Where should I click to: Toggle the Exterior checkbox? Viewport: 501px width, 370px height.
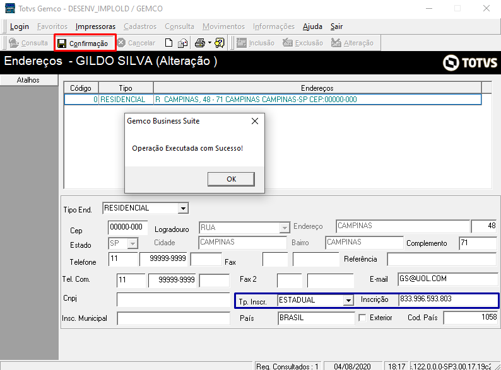tap(362, 318)
